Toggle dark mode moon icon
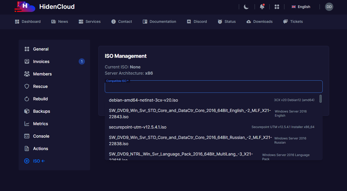 [x=246, y=7]
